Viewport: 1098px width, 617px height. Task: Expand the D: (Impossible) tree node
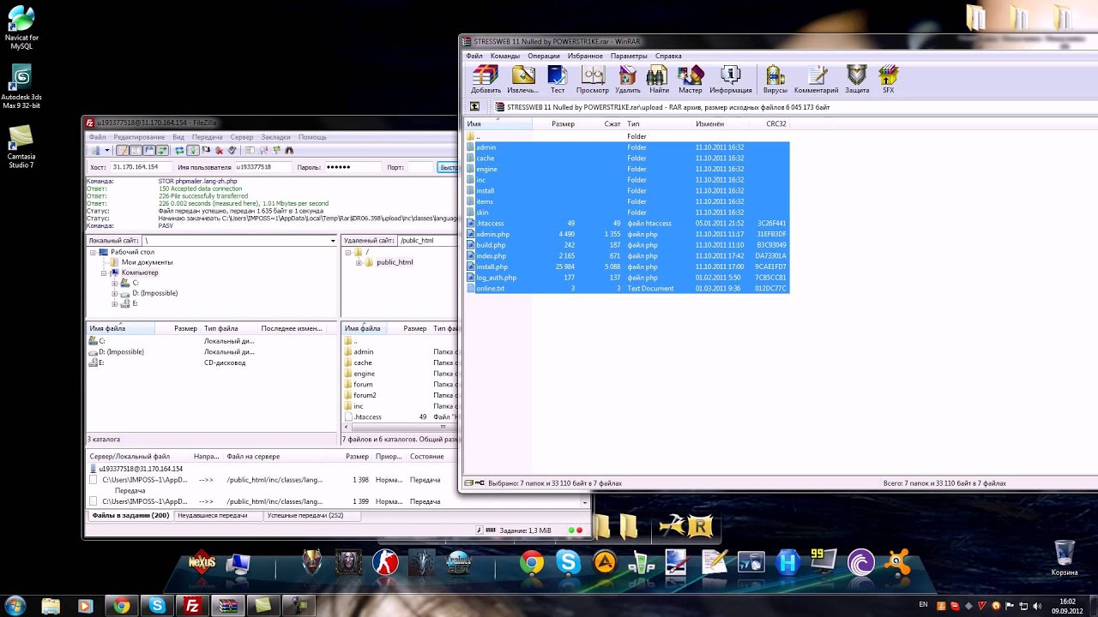coord(114,293)
